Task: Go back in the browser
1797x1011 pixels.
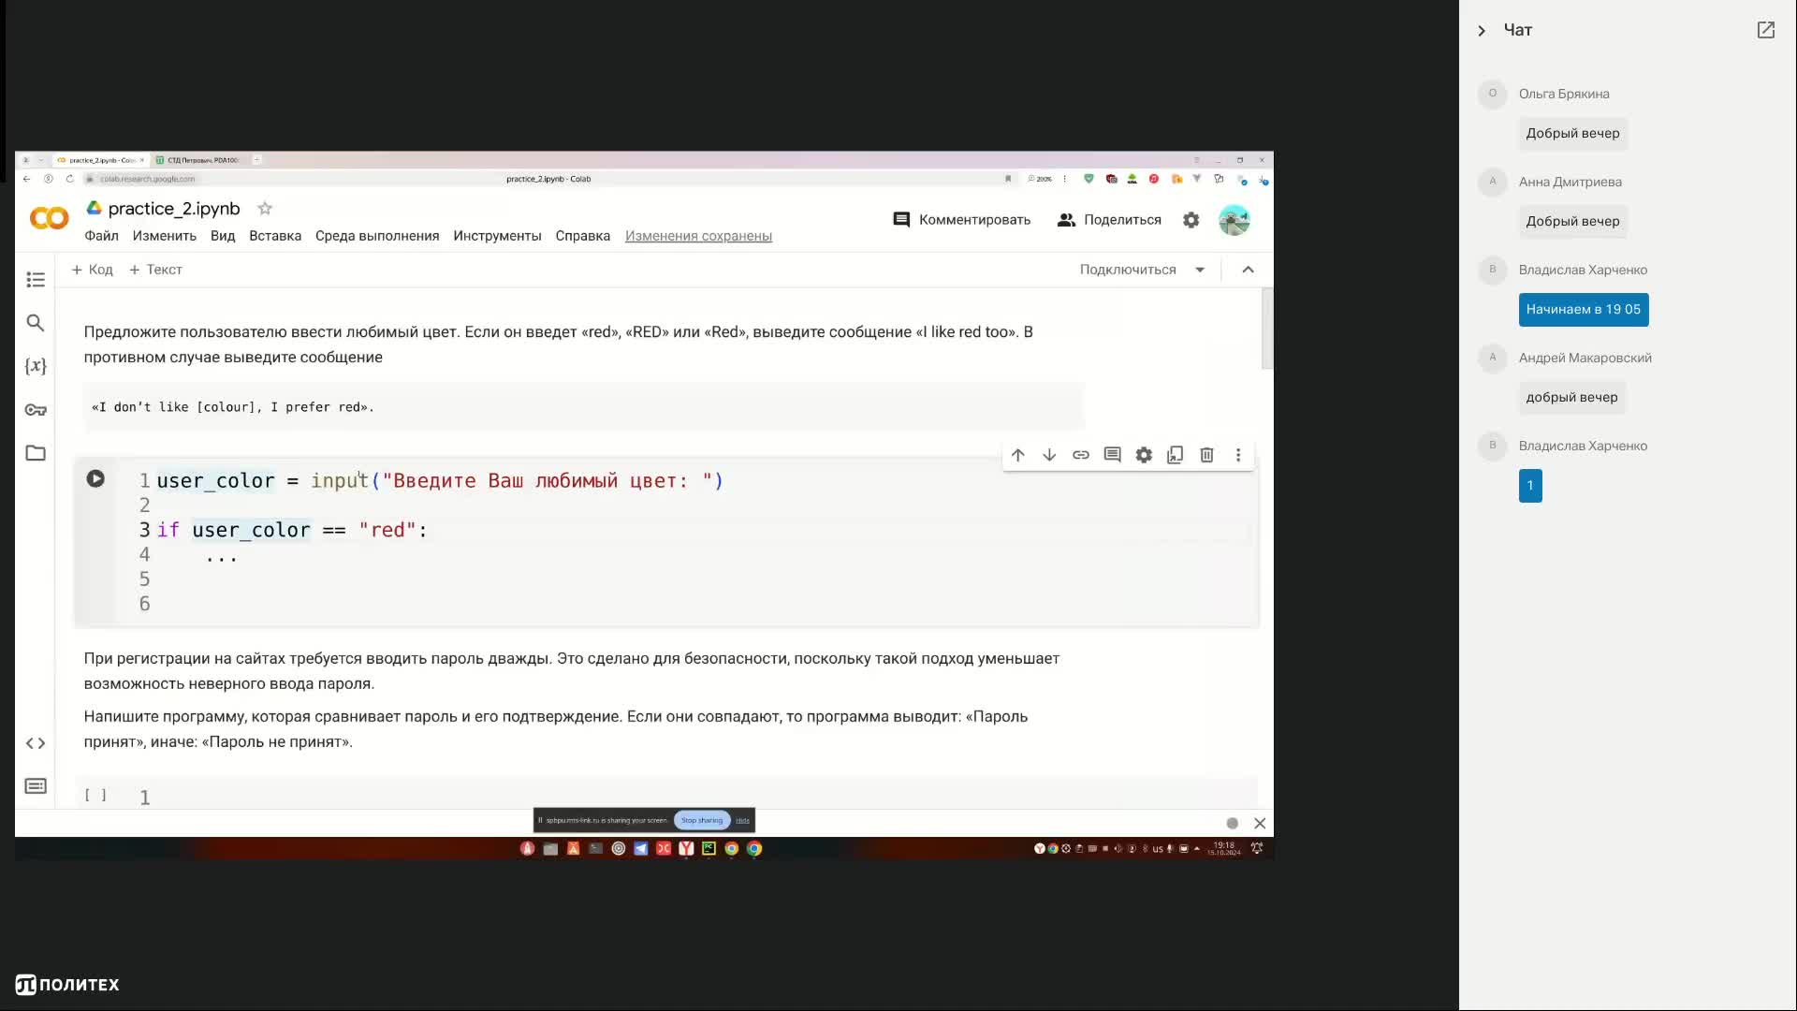Action: point(26,179)
